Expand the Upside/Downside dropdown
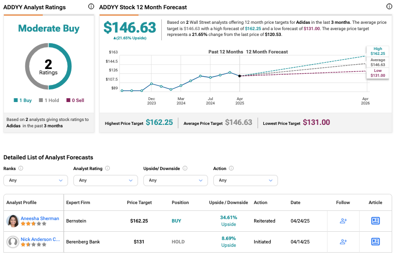The width and height of the screenshot is (398, 258). [175, 180]
